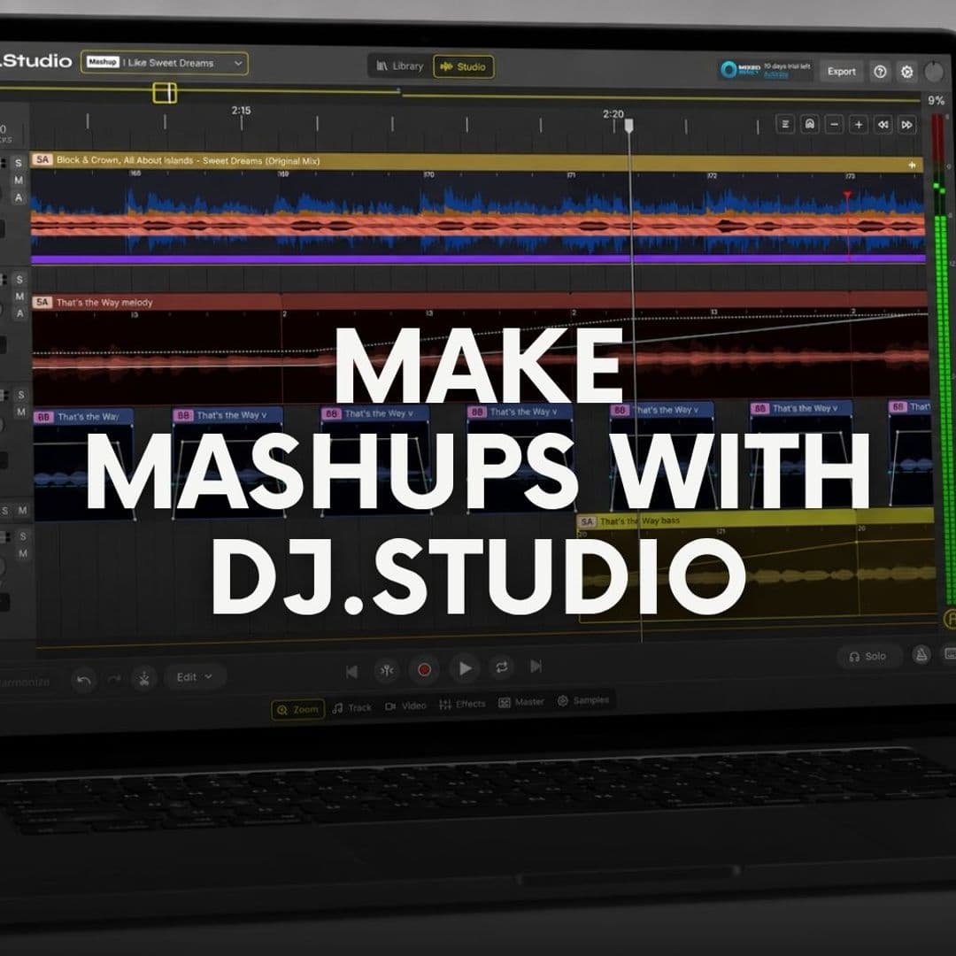Click the arrow icon at Sweet Dreams clip end
This screenshot has height=956, width=956.
tap(912, 165)
